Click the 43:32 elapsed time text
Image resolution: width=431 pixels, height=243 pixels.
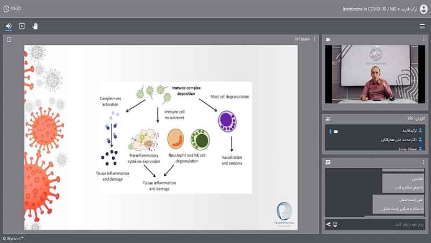pos(16,9)
